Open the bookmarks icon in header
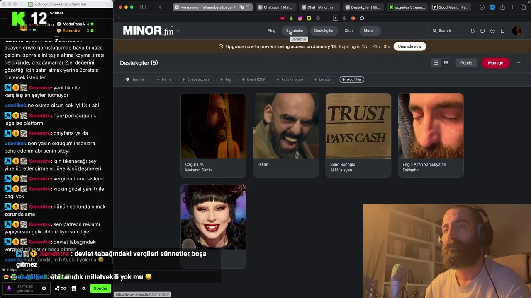The image size is (531, 298). [x=502, y=31]
